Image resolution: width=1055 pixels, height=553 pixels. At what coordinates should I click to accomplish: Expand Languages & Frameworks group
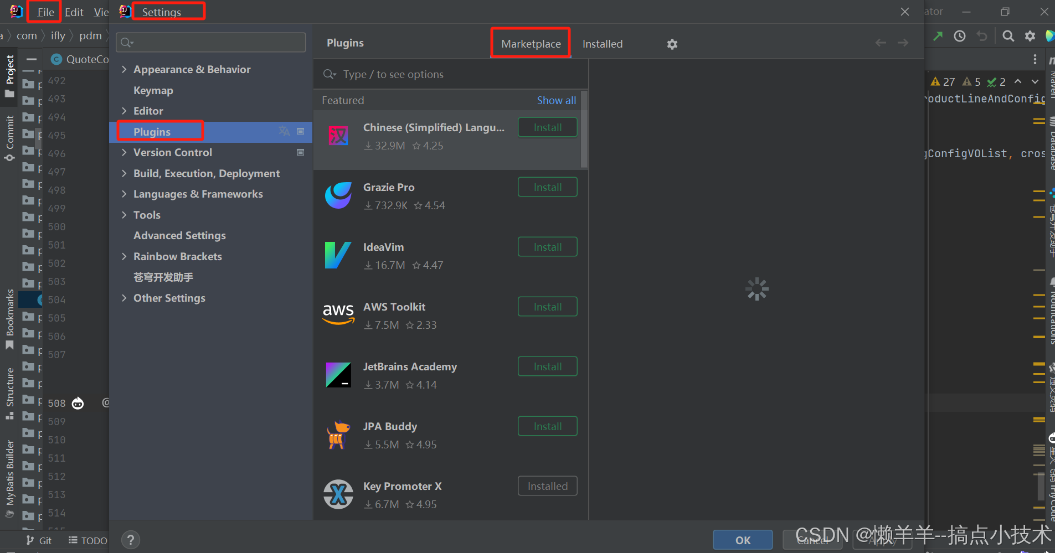[124, 194]
